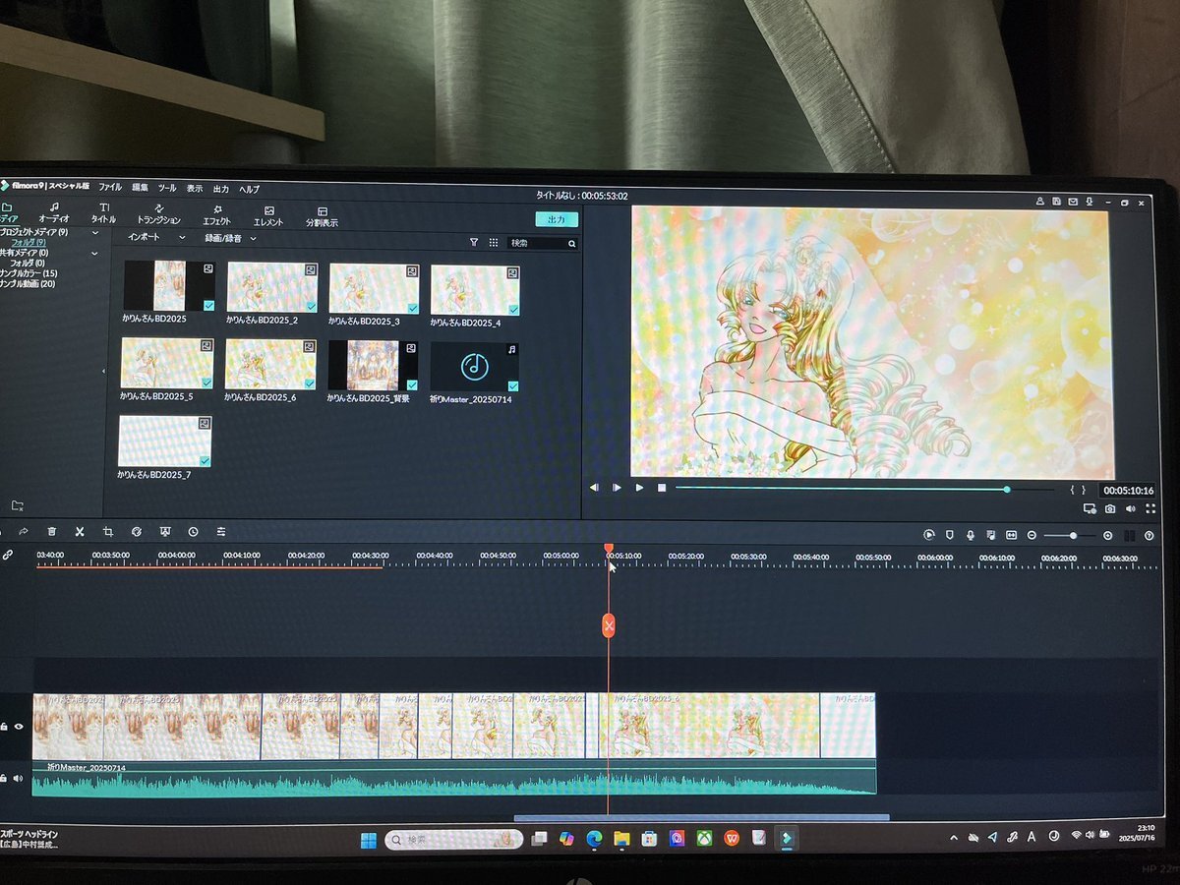Open the ツール menu

point(167,188)
